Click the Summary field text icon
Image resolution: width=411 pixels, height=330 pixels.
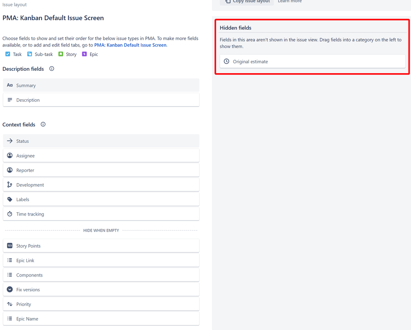10,85
